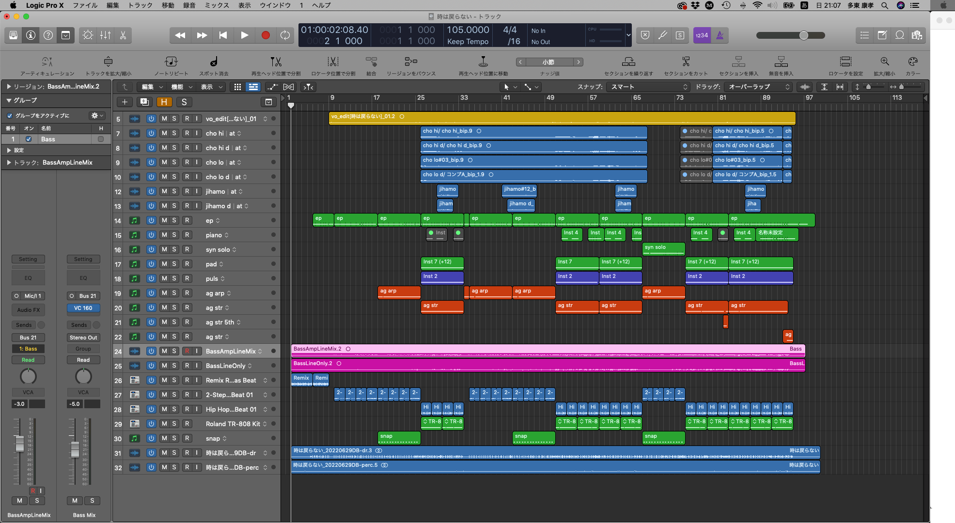Solo the BassLineOnly track
Viewport: 955px width, 523px height.
(x=174, y=366)
